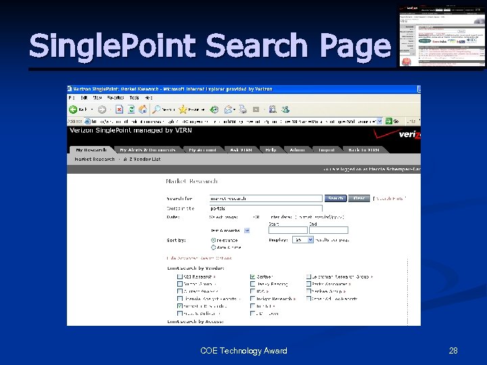This screenshot has width=487, height=365.
Task: Click the IE icon in title bar
Action: coord(70,89)
